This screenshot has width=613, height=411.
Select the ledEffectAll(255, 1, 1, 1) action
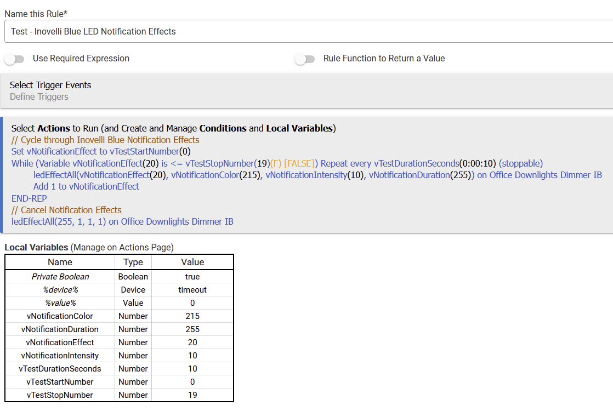point(122,222)
